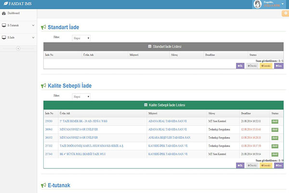Click Aktif status badge for row 259283
The height and width of the screenshot is (193, 289).
[x=275, y=121]
